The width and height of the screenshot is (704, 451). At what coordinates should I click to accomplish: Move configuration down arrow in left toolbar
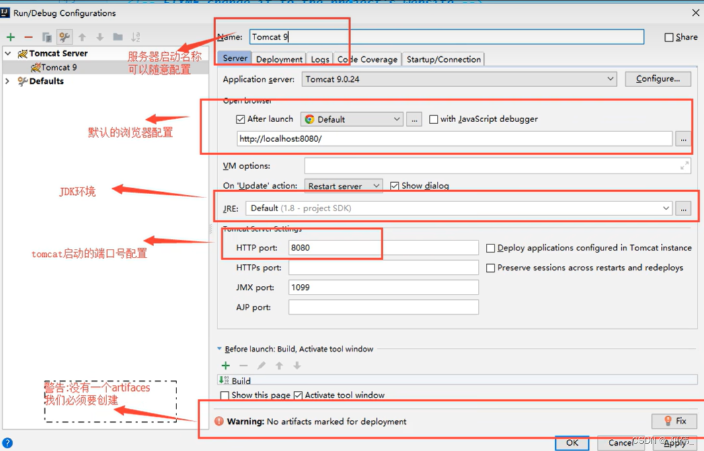click(100, 37)
